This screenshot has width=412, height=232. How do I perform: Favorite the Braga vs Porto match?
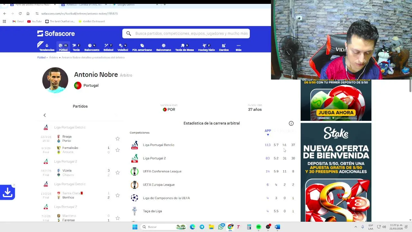pos(117,139)
